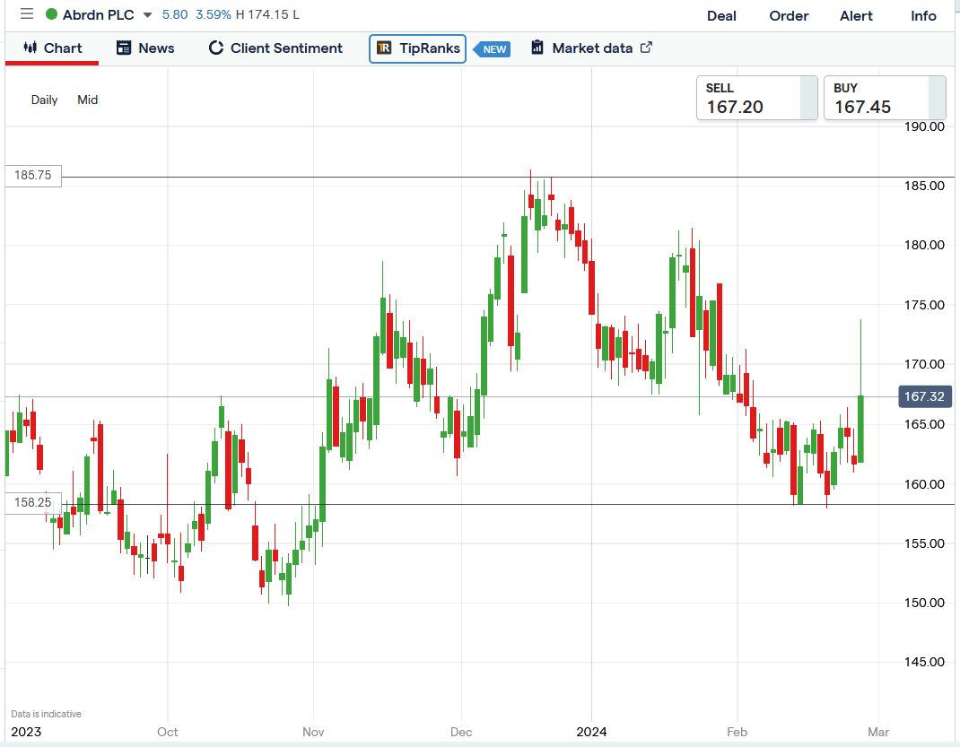Select the TipRanks tab
The width and height of the screenshot is (960, 747).
(417, 48)
